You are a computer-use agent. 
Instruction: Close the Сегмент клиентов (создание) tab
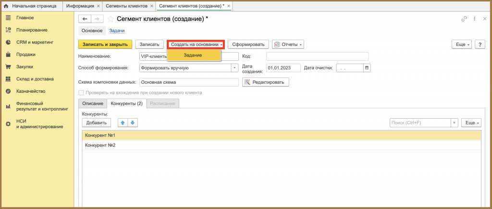[x=228, y=6]
